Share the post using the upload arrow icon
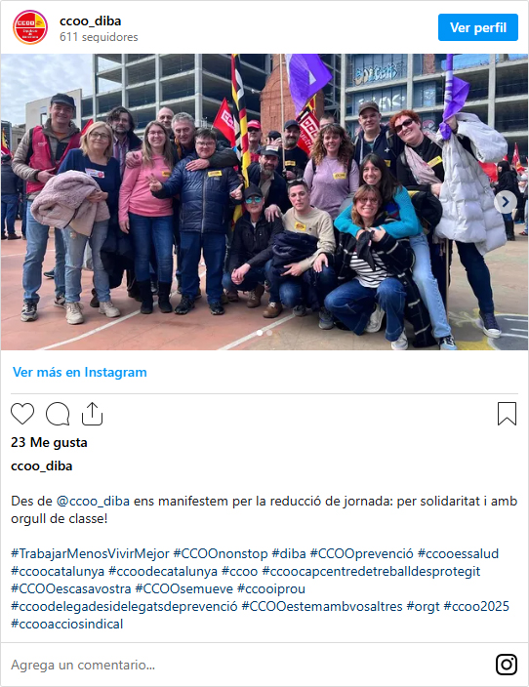 92,414
